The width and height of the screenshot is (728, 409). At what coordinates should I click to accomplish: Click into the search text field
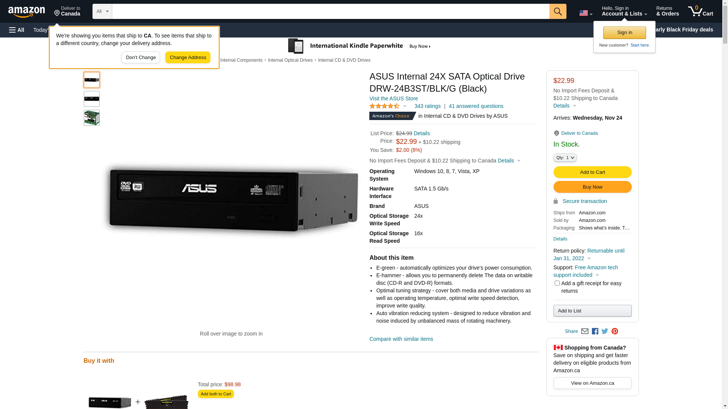[330, 11]
